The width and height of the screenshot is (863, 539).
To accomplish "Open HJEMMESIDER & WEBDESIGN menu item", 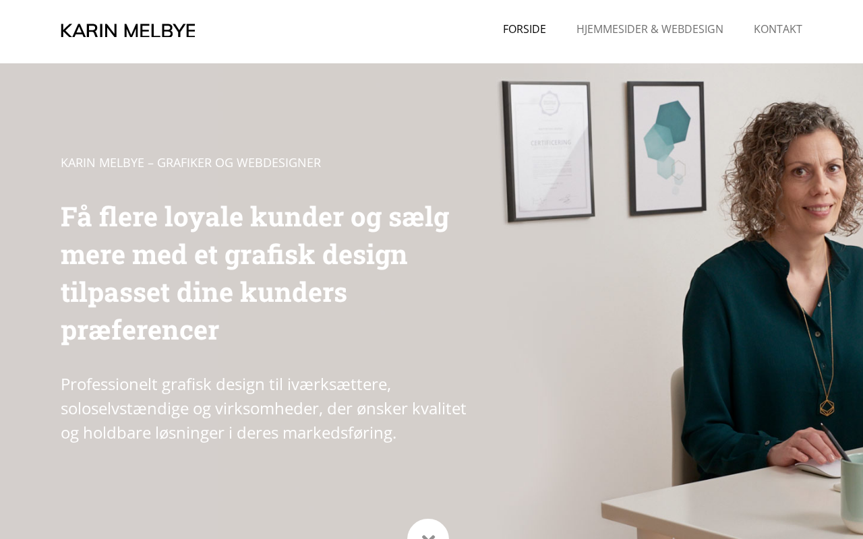I will (x=650, y=29).
